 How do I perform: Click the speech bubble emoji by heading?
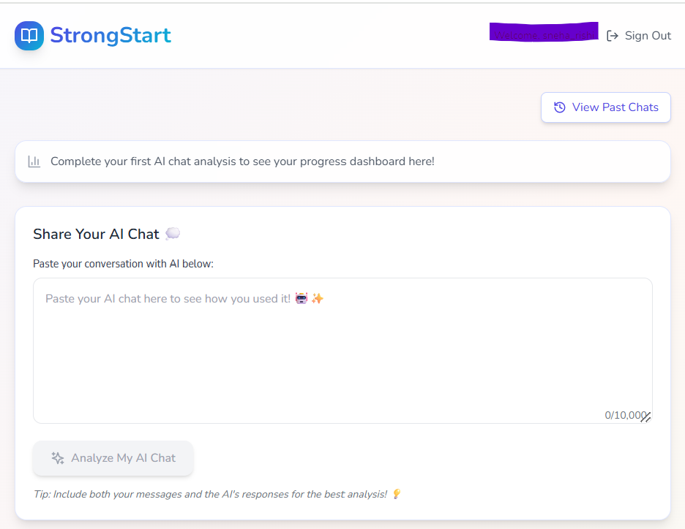coord(173,234)
